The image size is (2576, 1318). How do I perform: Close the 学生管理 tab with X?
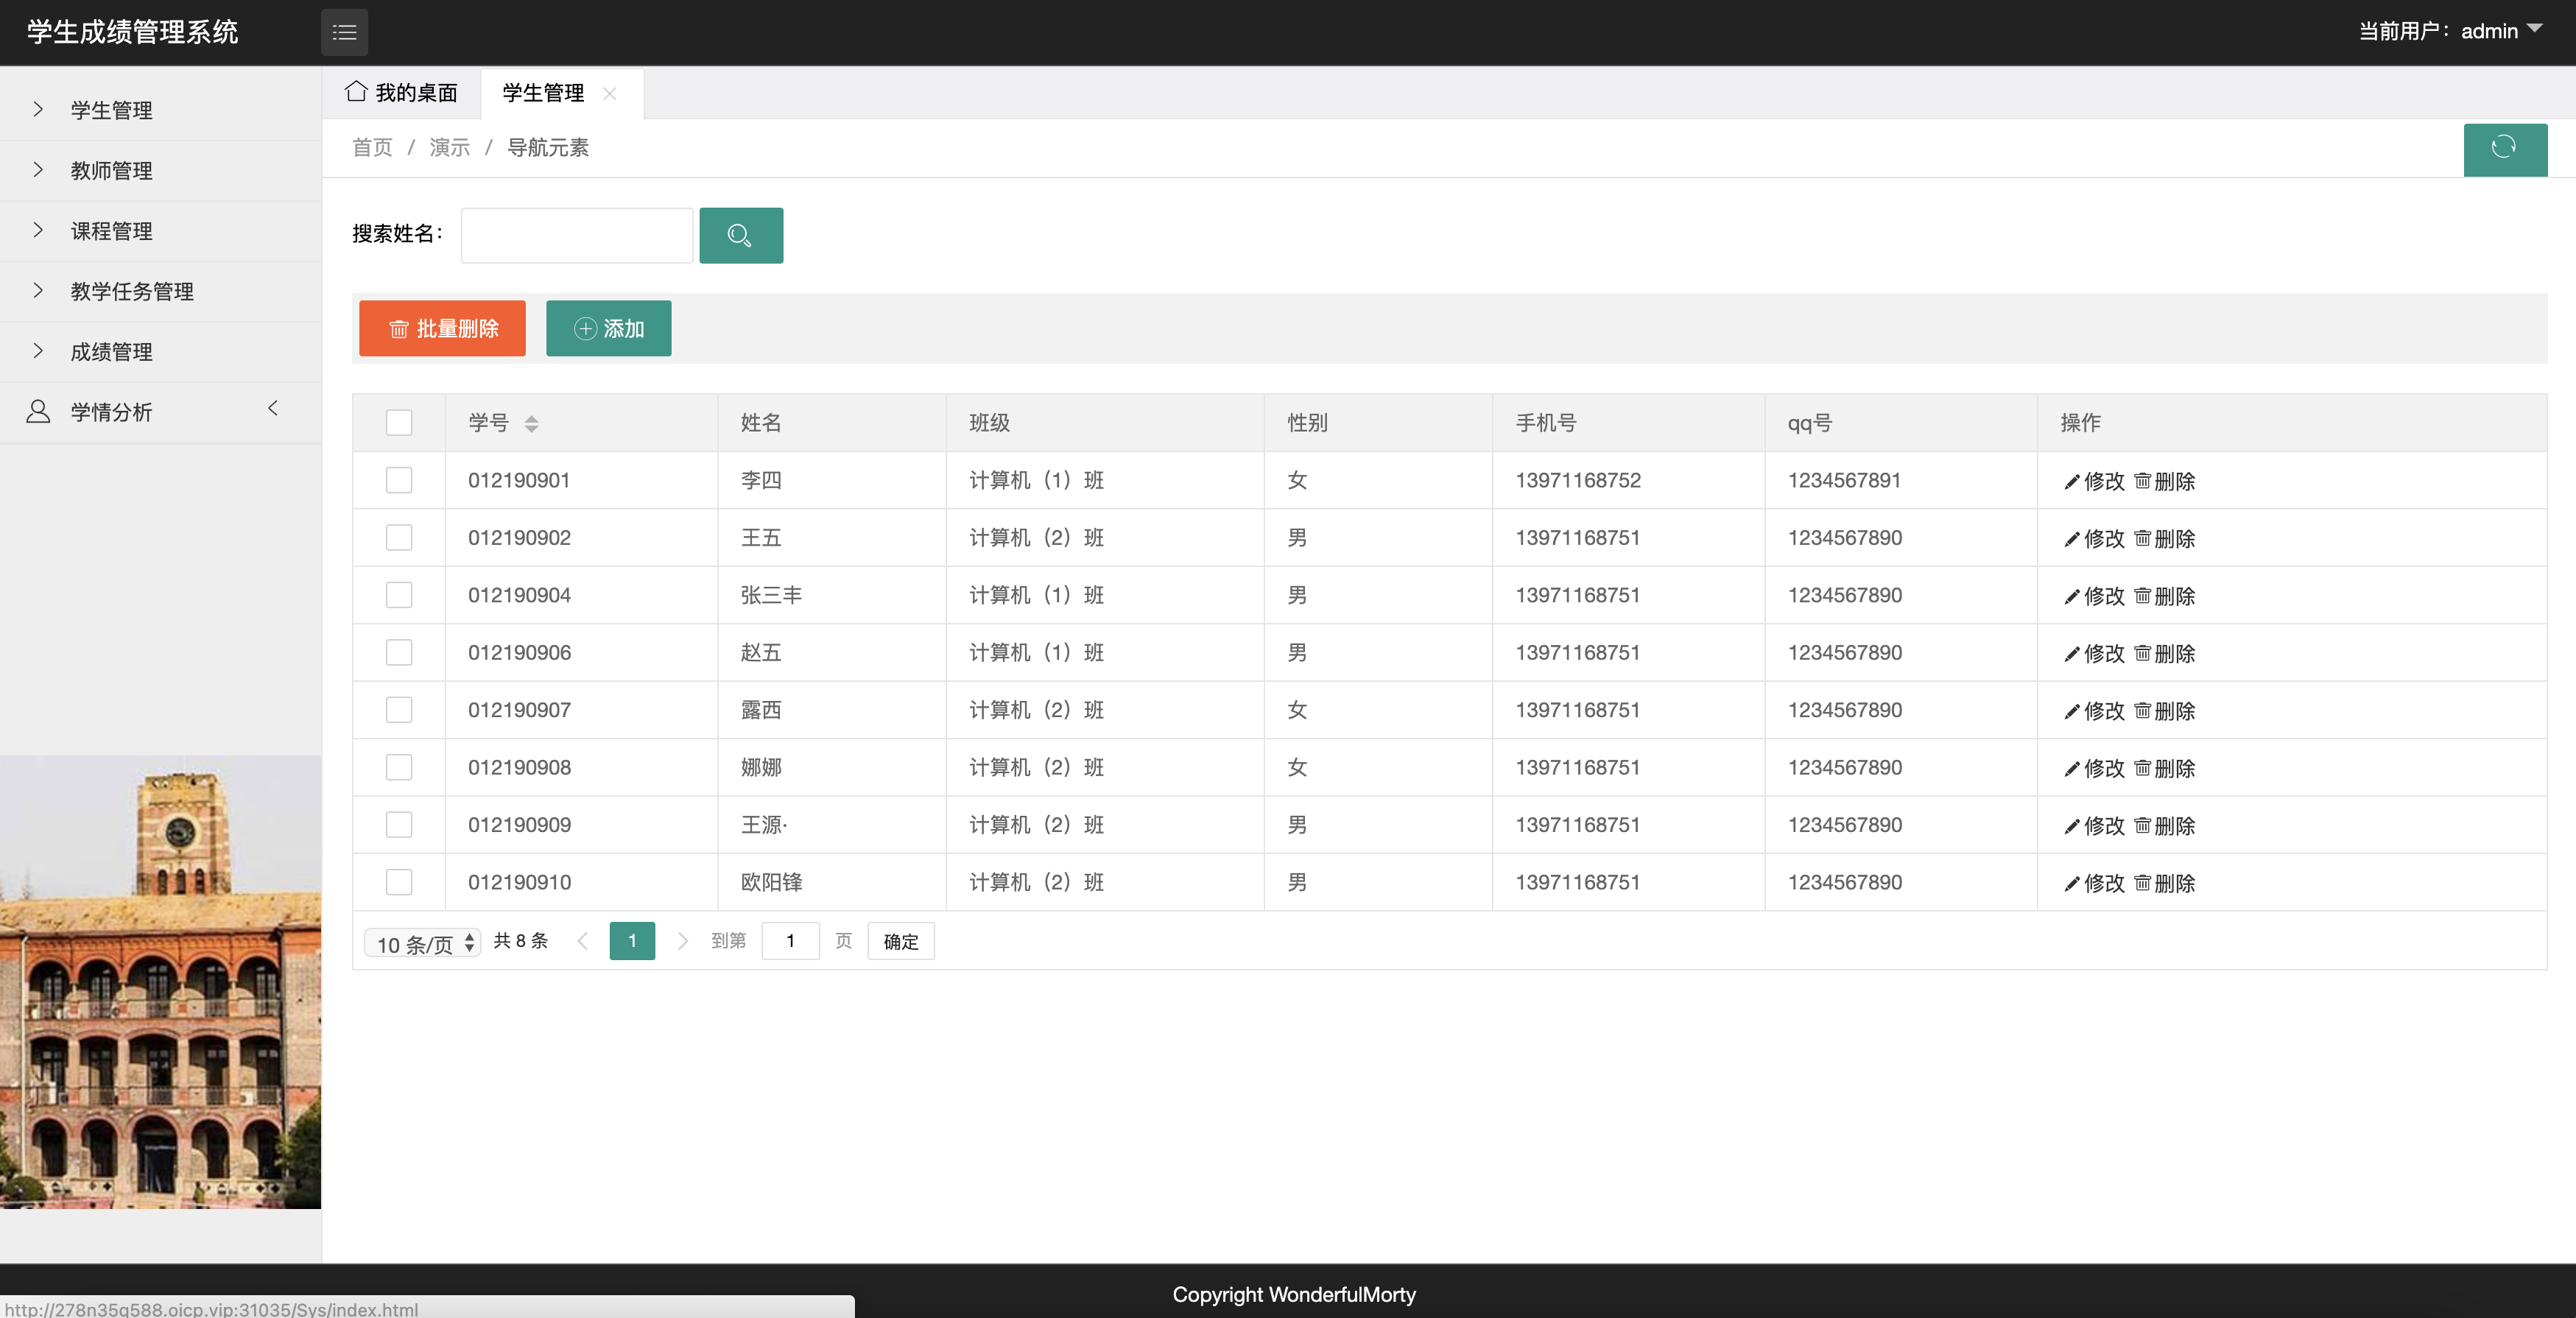click(609, 93)
